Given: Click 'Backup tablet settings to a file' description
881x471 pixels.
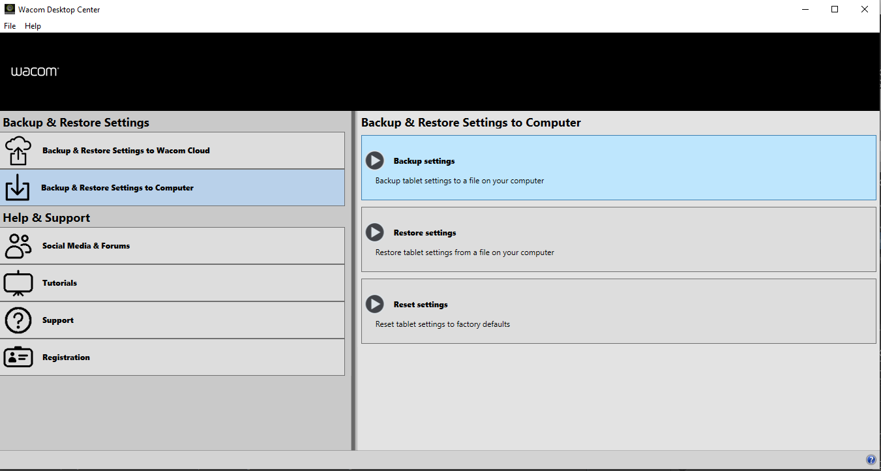Looking at the screenshot, I should tap(460, 181).
